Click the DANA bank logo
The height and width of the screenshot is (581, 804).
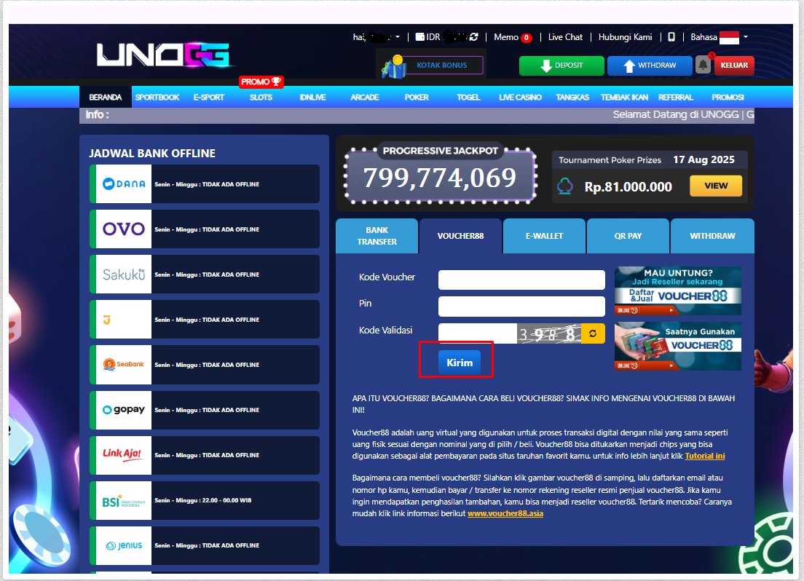pyautogui.click(x=124, y=183)
